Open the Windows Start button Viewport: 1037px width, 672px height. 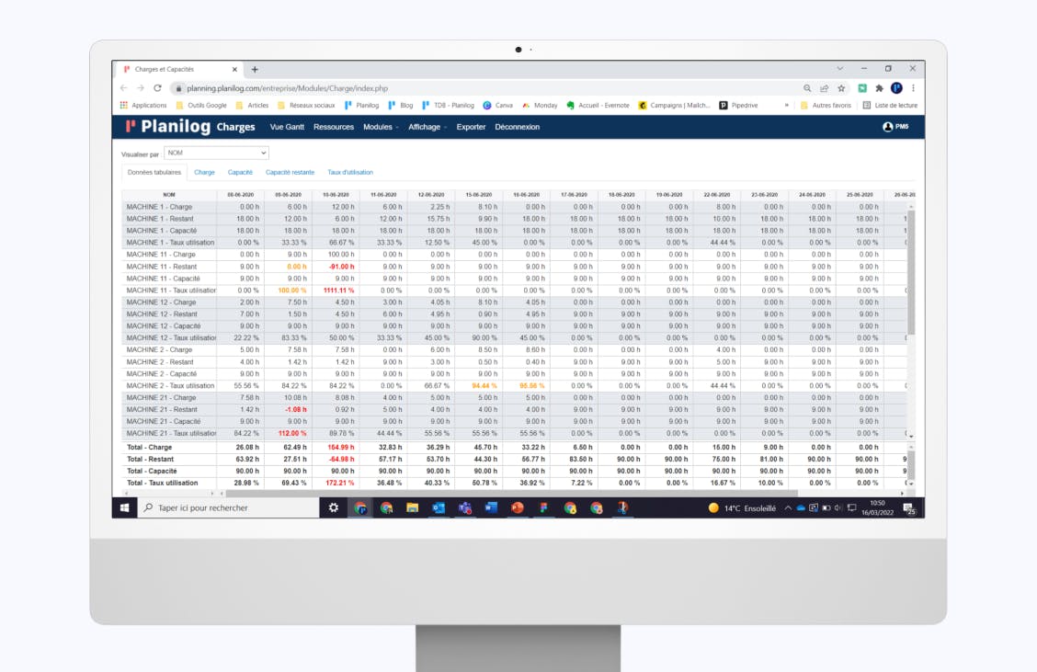124,508
